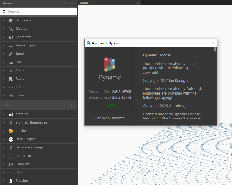Image resolution: width=232 pixels, height=185 pixels.
Task: Expand the GeniusLoci package
Action: 4,156
